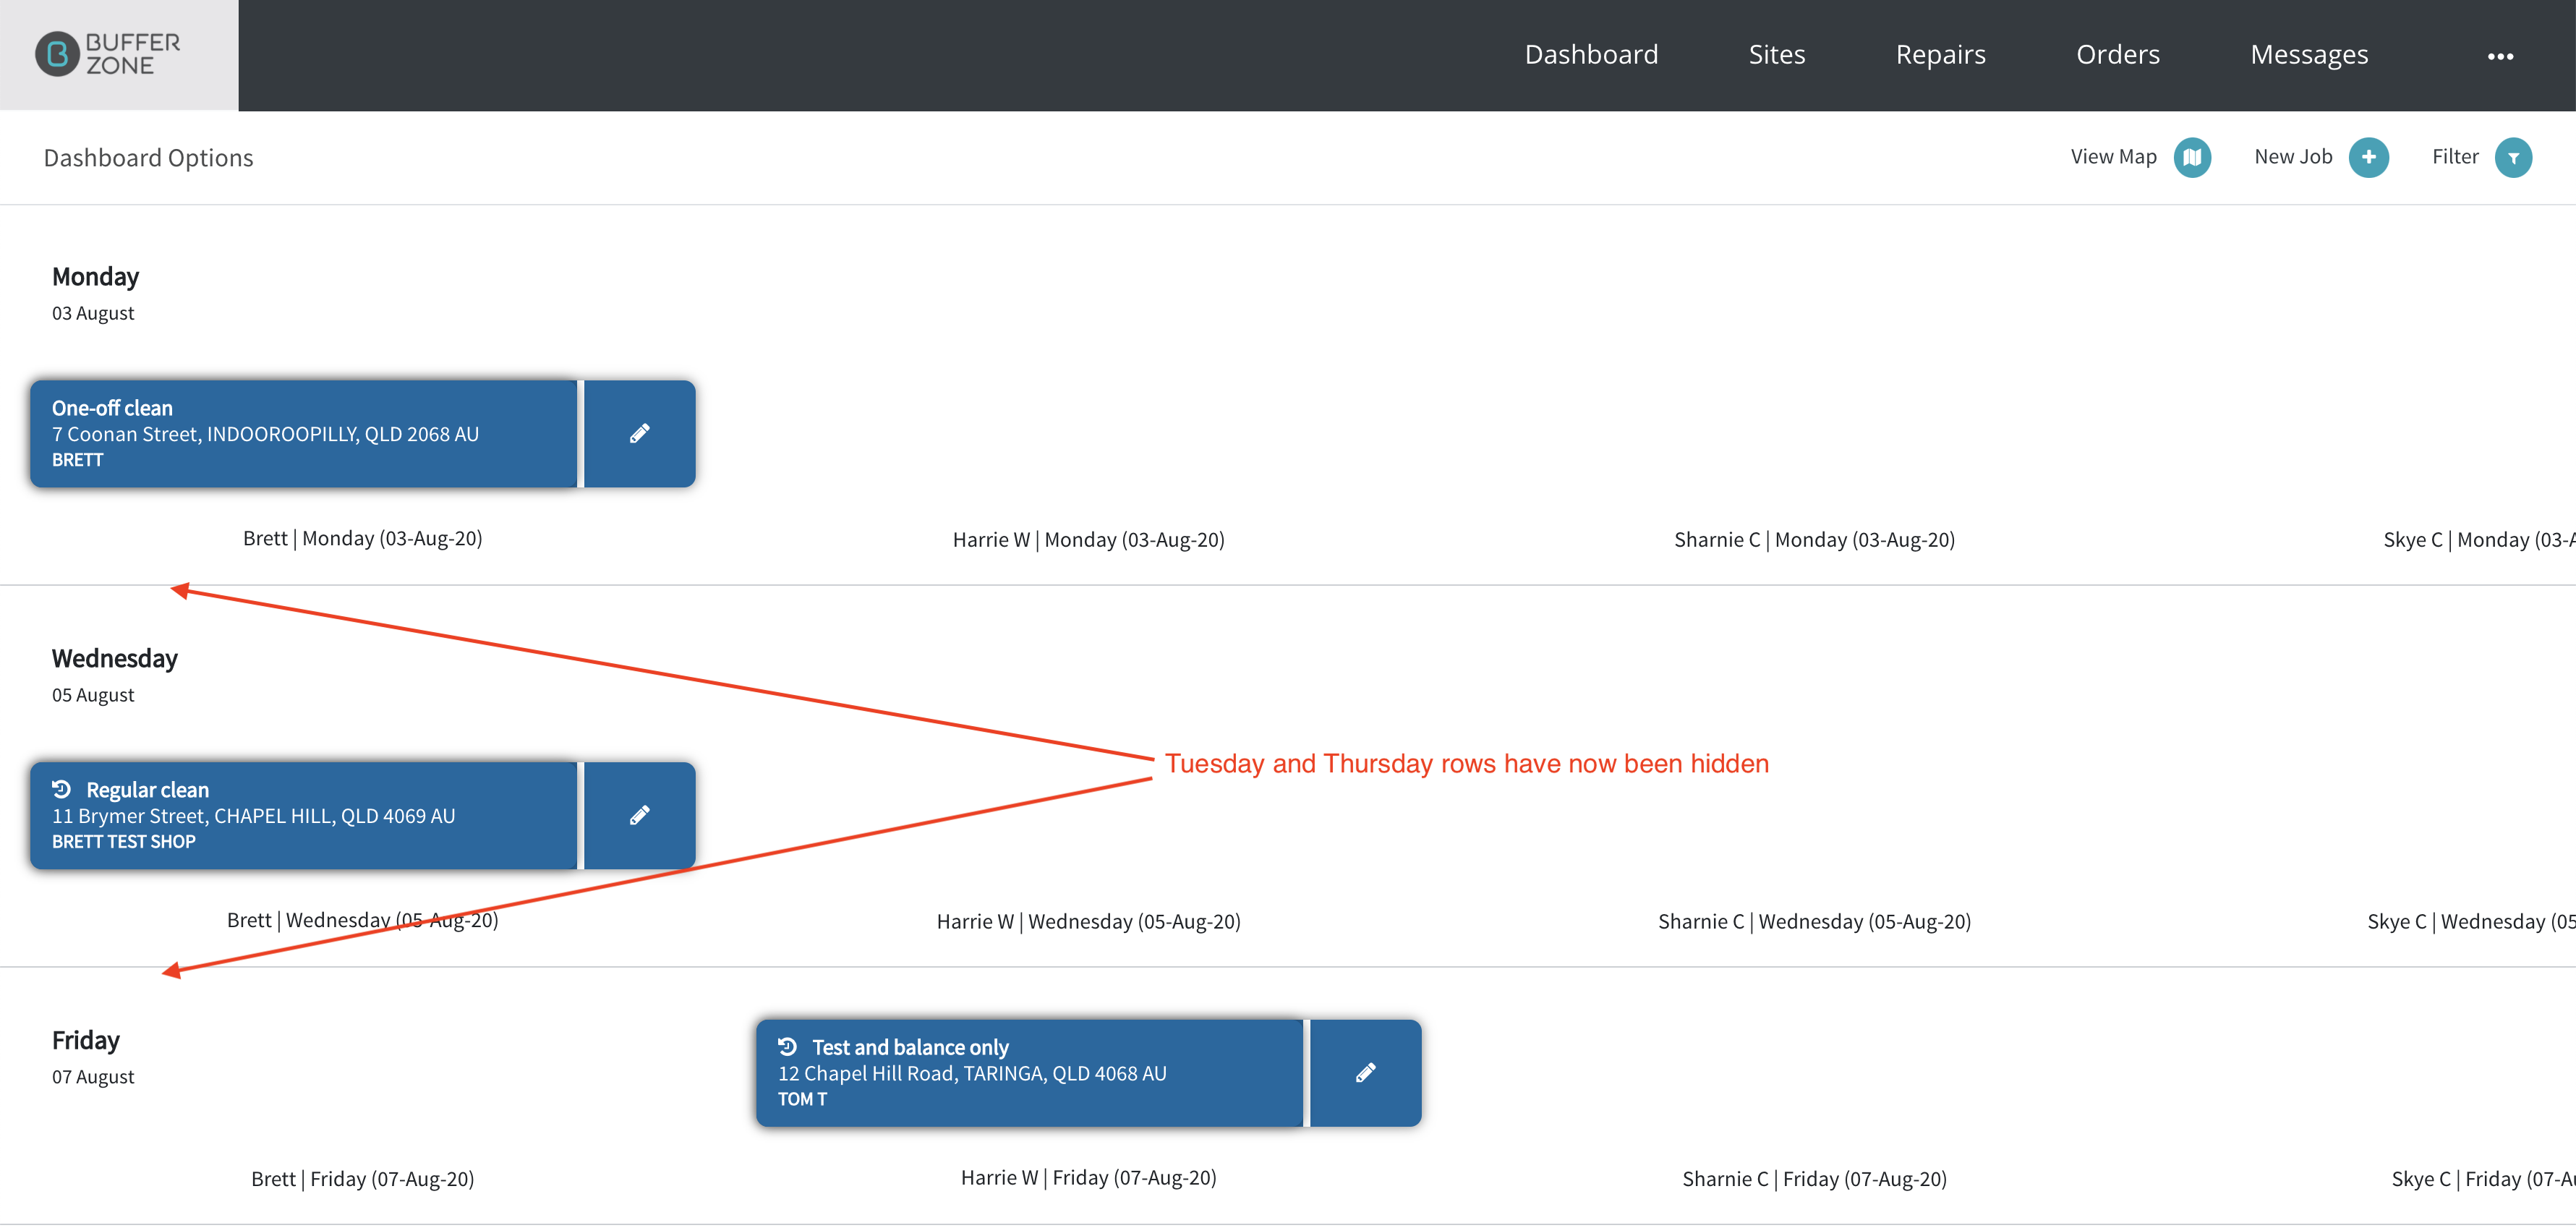Click the New Job label
This screenshot has width=2576, height=1228.
click(x=2292, y=157)
